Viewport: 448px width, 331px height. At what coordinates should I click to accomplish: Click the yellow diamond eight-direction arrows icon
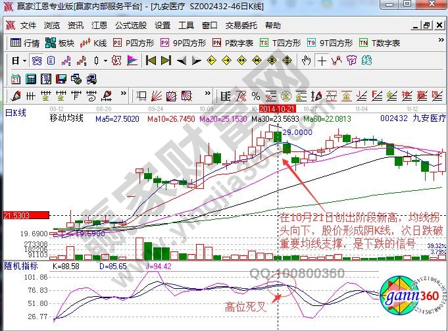272,61
